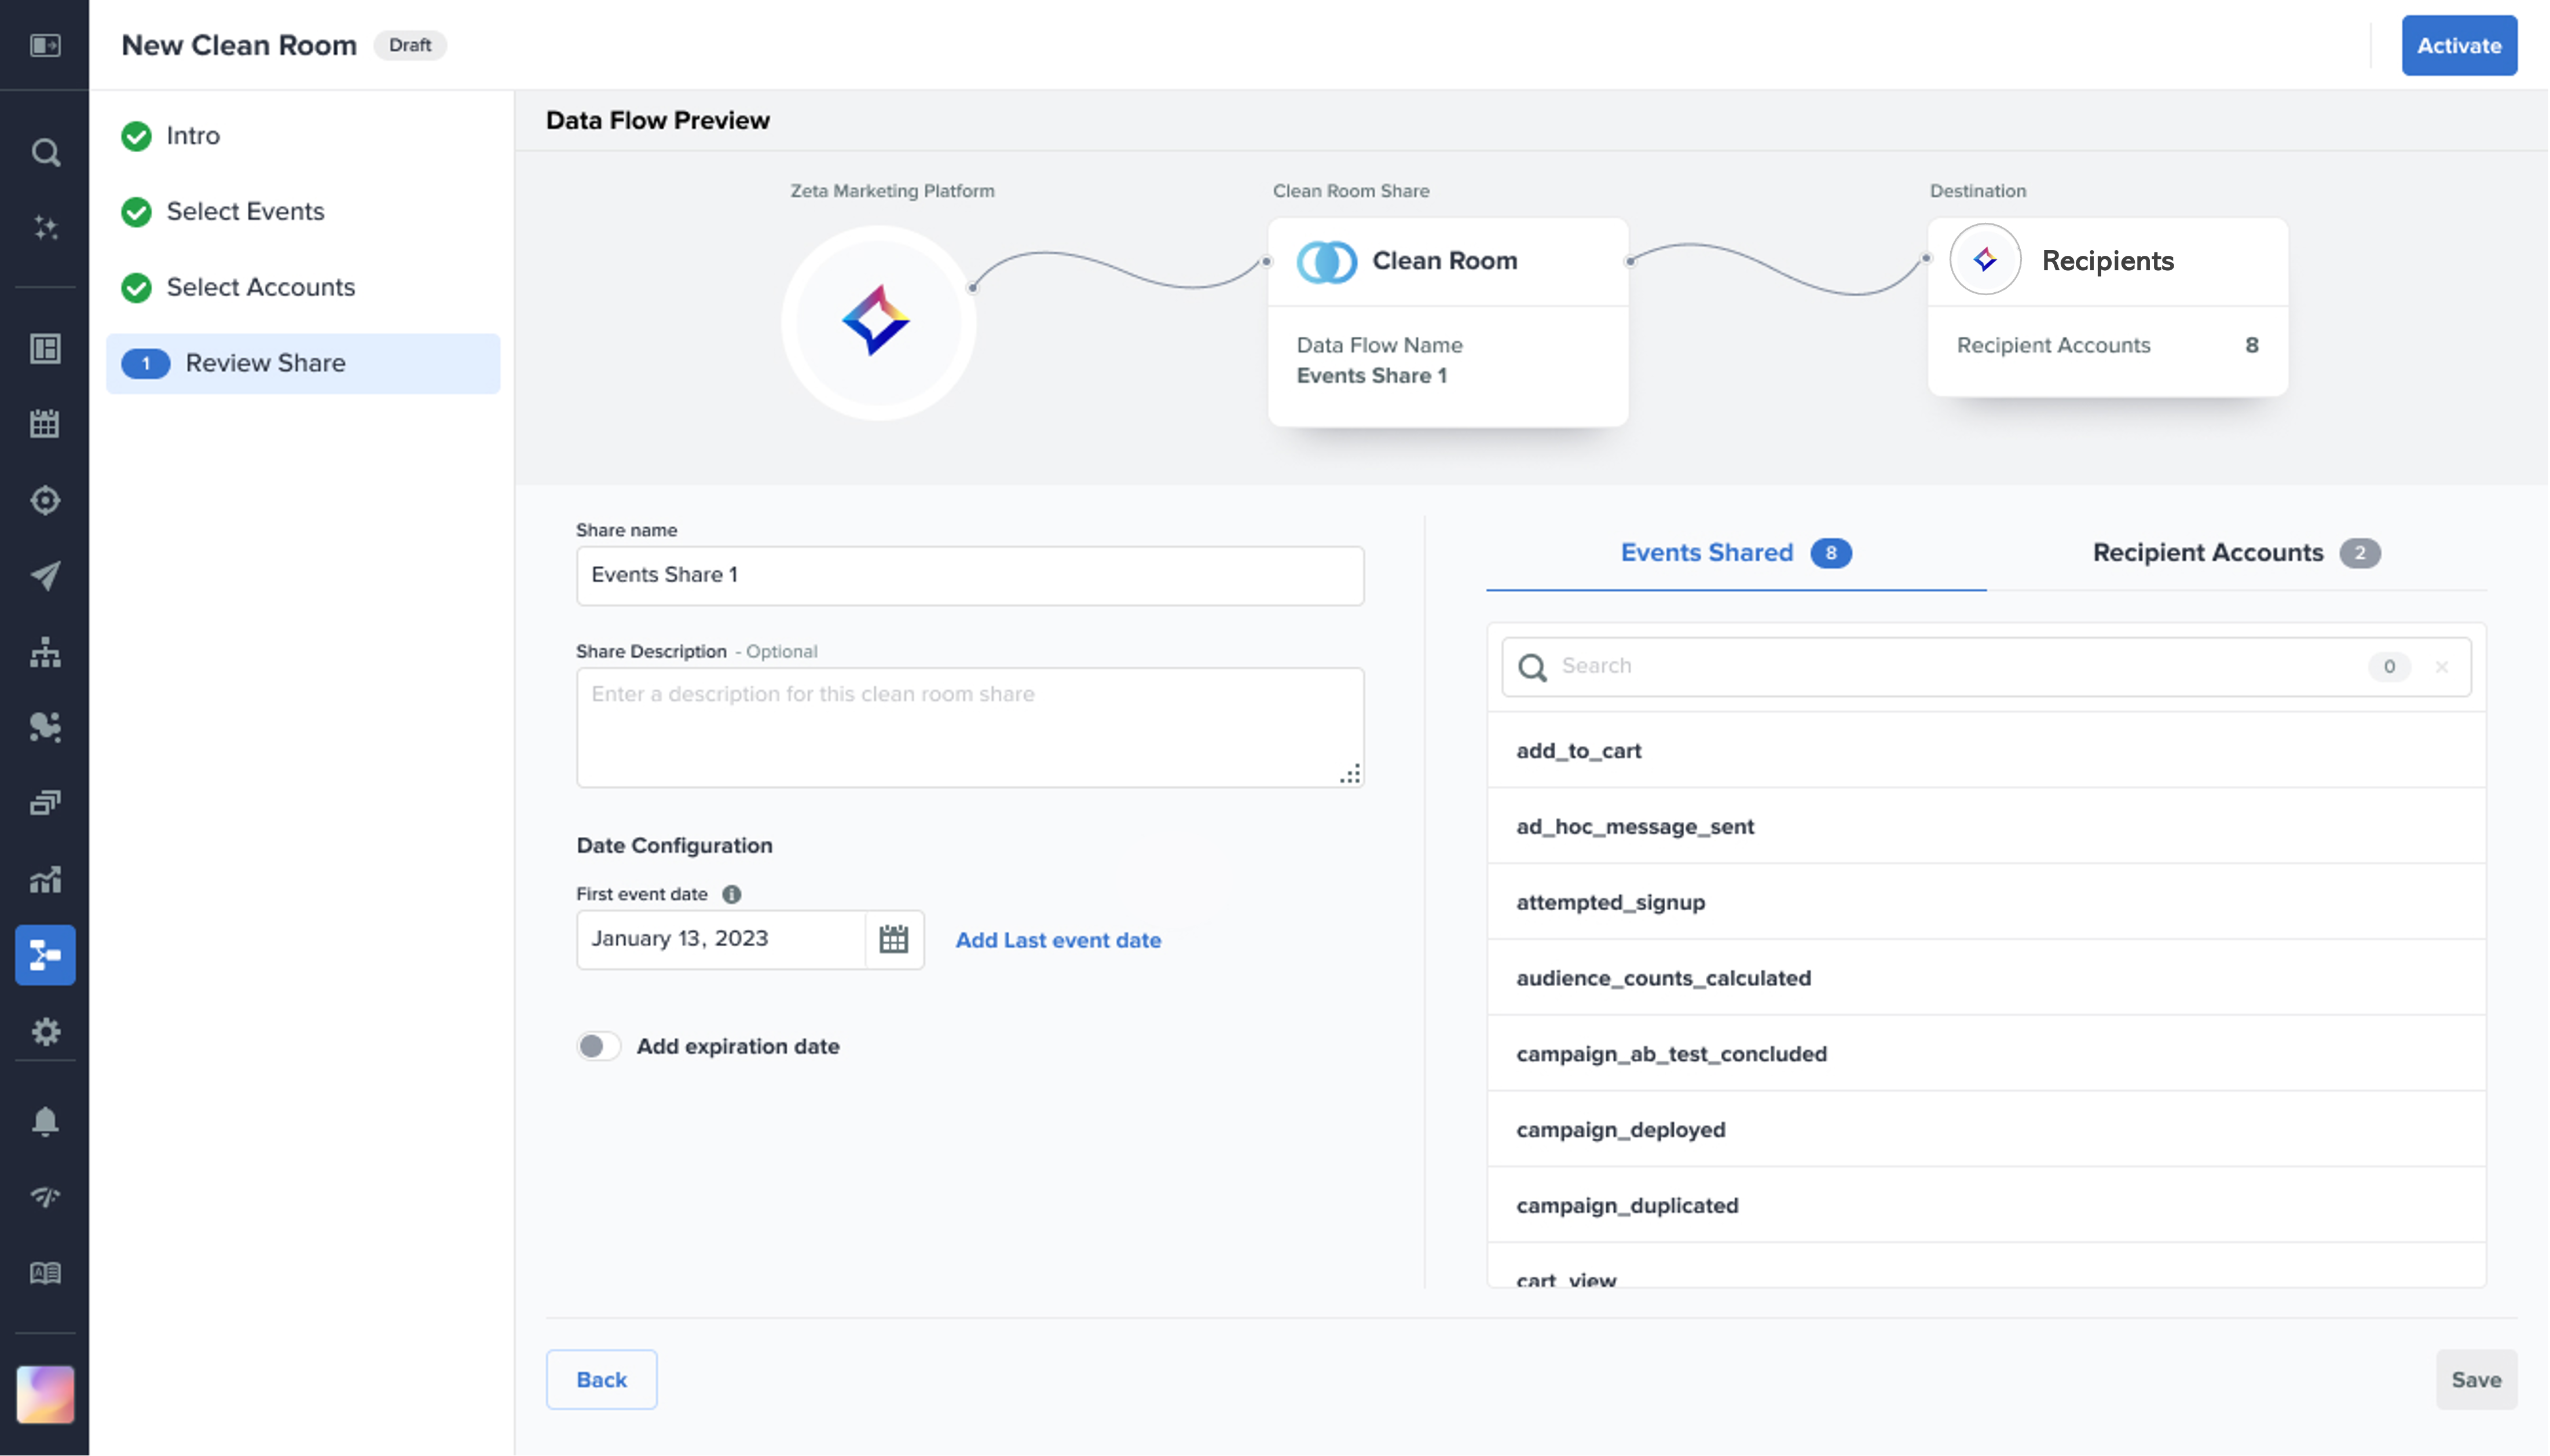This screenshot has width=2550, height=1456.
Task: Click the search magnifier icon in the sidebar
Action: tap(45, 152)
